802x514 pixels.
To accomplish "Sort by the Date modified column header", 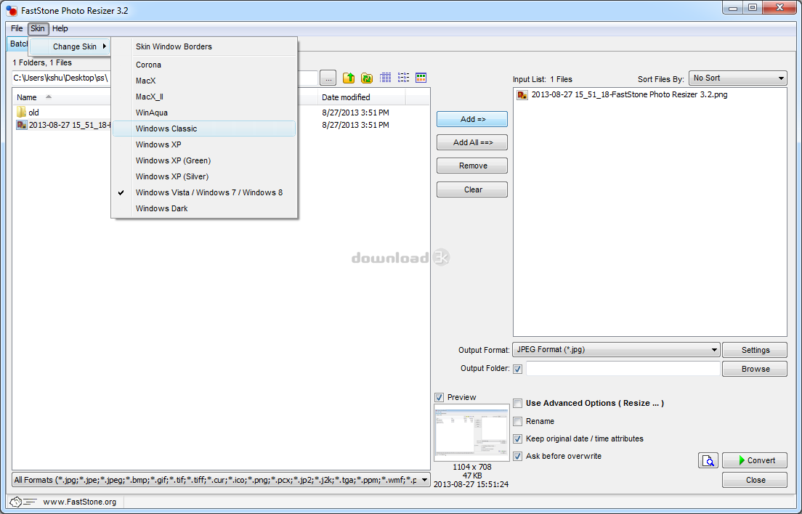I will click(x=362, y=97).
